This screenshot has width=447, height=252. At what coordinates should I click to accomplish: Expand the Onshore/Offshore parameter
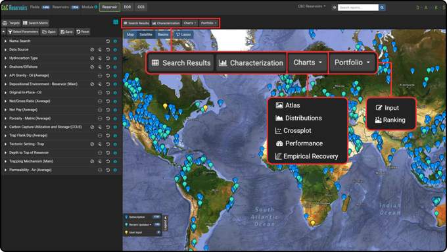(x=5, y=66)
